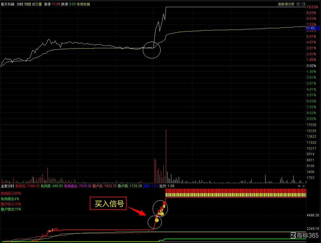Image resolution: width=321 pixels, height=243 pixels.
Task: Click the 散户买入14% label
Action: tap(11, 204)
